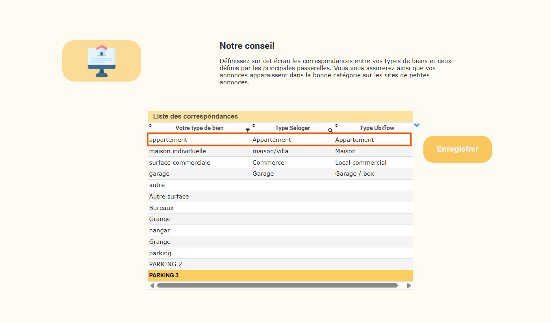Click sort arrows on Type Ubiflow column

coord(336,126)
